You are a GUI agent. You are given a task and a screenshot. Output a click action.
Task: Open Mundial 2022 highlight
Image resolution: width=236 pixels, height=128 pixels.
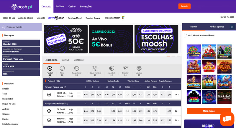click(21, 43)
